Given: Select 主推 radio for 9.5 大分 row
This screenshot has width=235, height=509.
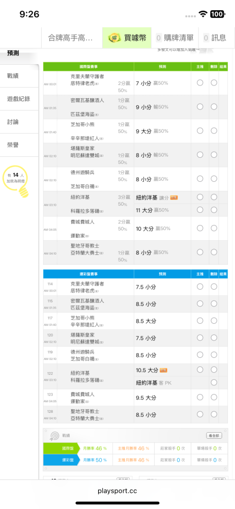Looking at the screenshot, I should click(200, 397).
